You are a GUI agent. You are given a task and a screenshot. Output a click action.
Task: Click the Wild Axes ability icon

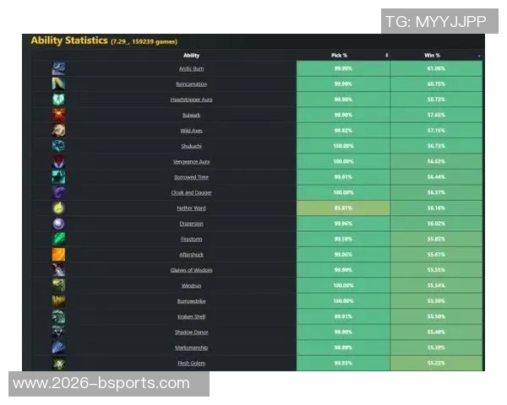pyautogui.click(x=58, y=131)
